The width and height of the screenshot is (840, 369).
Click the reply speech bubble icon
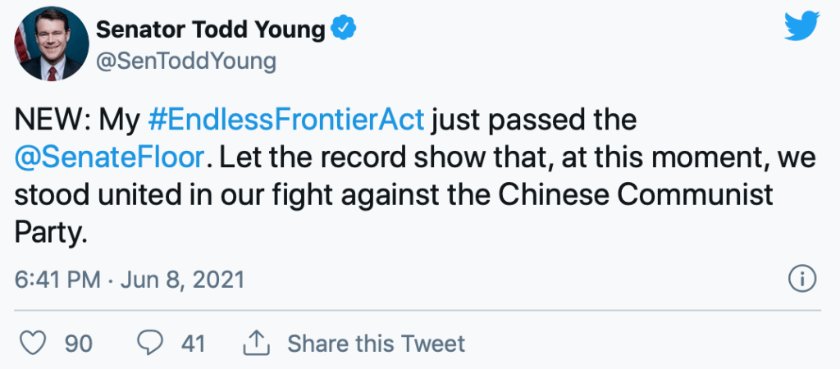click(148, 343)
